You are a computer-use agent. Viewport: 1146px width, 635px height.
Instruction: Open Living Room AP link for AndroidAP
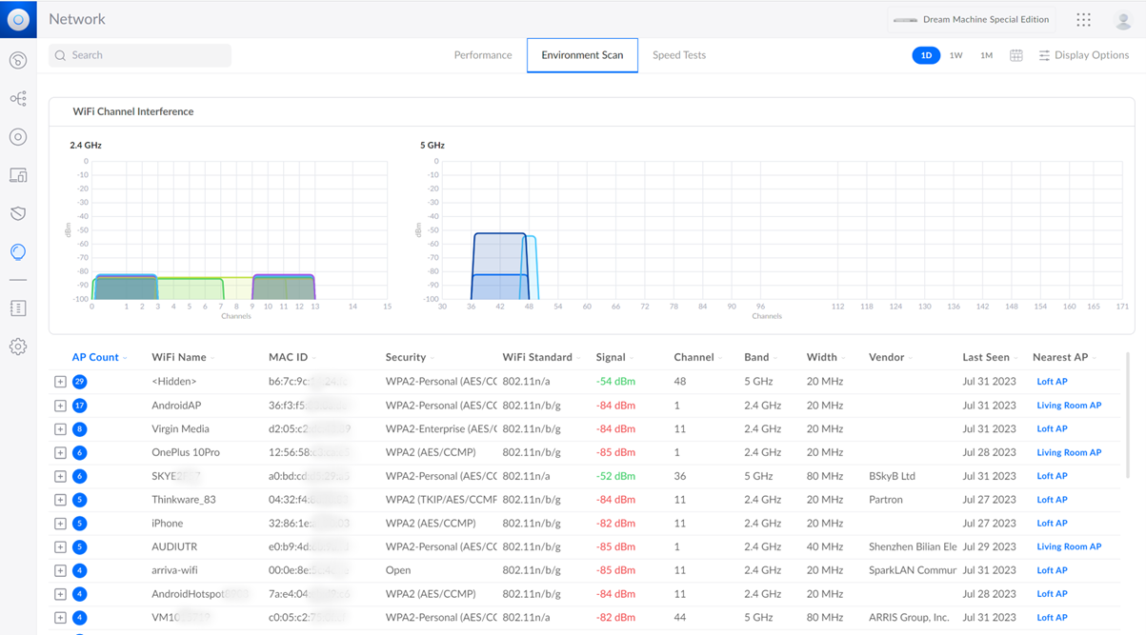click(1069, 406)
